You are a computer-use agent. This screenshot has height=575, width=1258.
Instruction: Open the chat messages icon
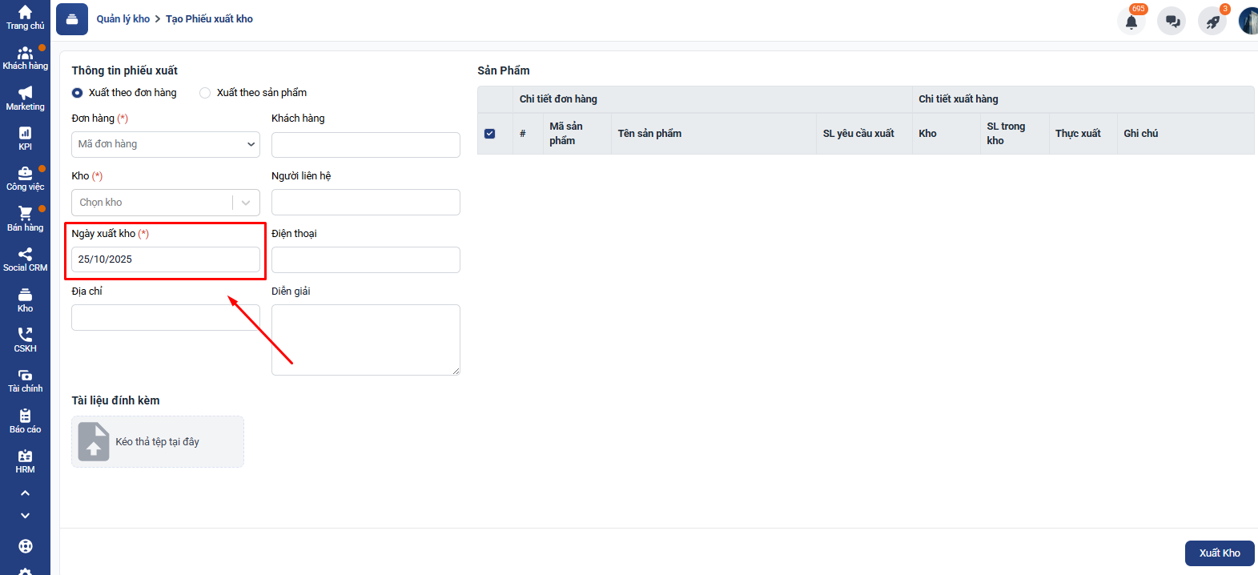click(x=1172, y=22)
